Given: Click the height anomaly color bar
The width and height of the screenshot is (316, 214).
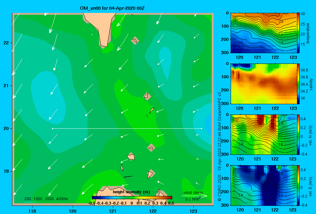Looking at the screenshot, I should point(132,198).
